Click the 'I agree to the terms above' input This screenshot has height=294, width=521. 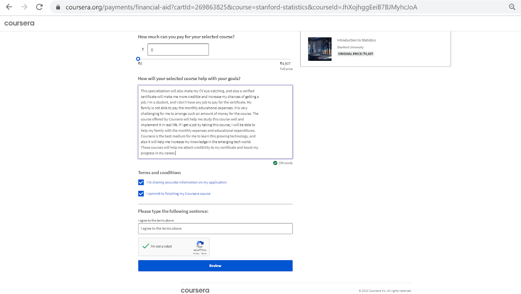(215, 229)
